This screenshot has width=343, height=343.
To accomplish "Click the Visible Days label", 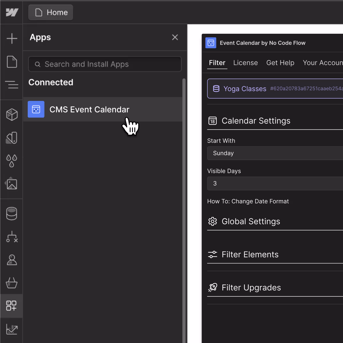I will (224, 171).
